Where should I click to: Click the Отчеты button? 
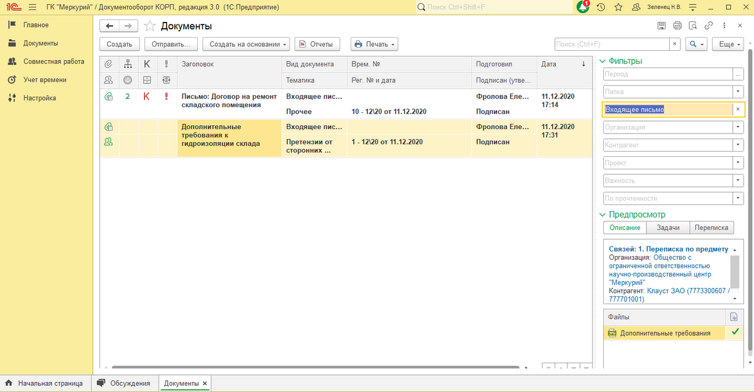coord(317,45)
